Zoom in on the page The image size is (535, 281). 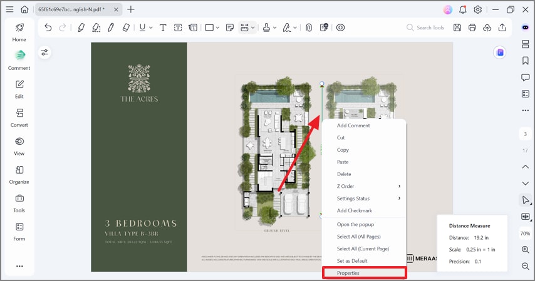(526, 250)
